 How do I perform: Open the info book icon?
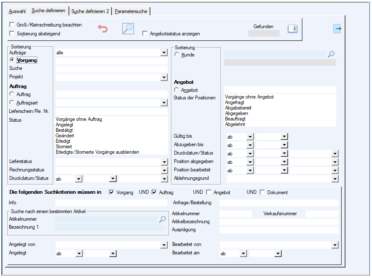293,29
